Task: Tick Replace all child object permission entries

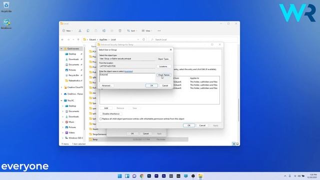Action: point(100,119)
